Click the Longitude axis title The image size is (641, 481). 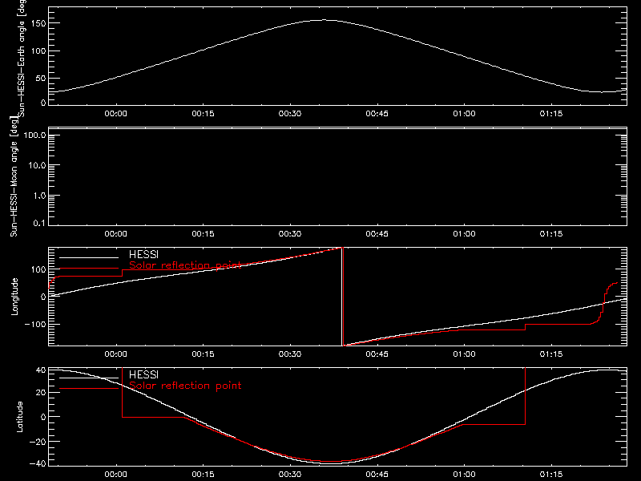click(14, 297)
